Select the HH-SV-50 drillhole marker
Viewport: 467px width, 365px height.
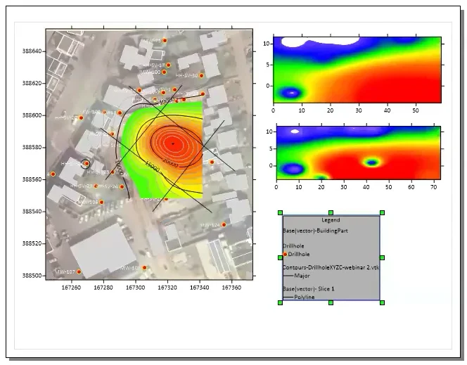pos(201,76)
